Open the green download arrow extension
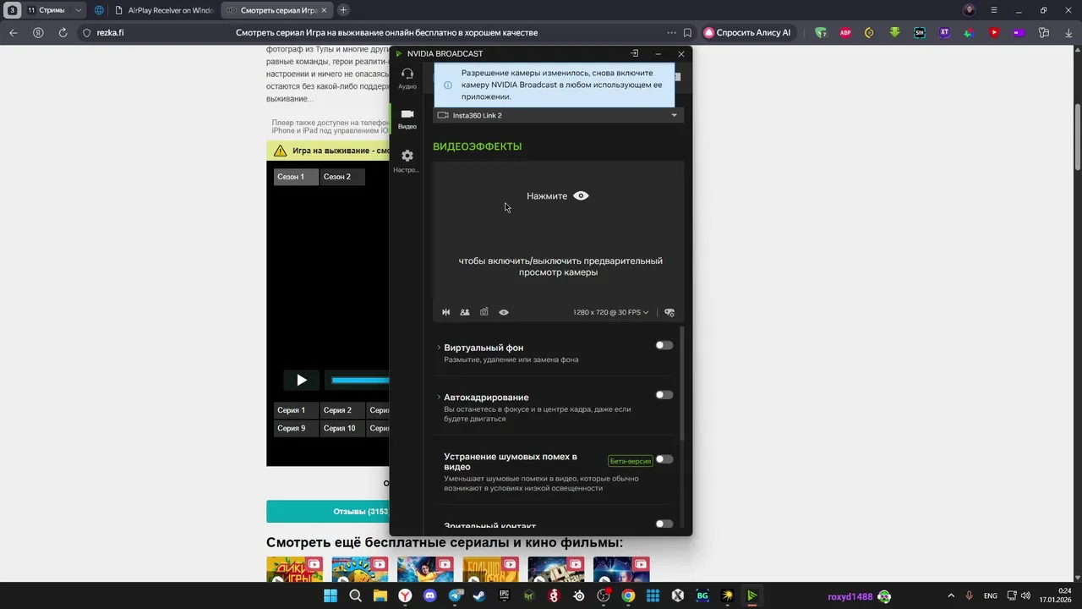The height and width of the screenshot is (609, 1082). (x=894, y=33)
